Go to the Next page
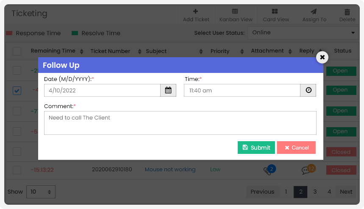The width and height of the screenshot is (364, 209). point(346,192)
